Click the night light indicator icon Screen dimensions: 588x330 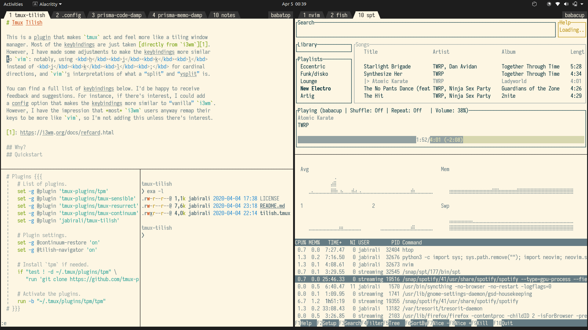tap(549, 4)
